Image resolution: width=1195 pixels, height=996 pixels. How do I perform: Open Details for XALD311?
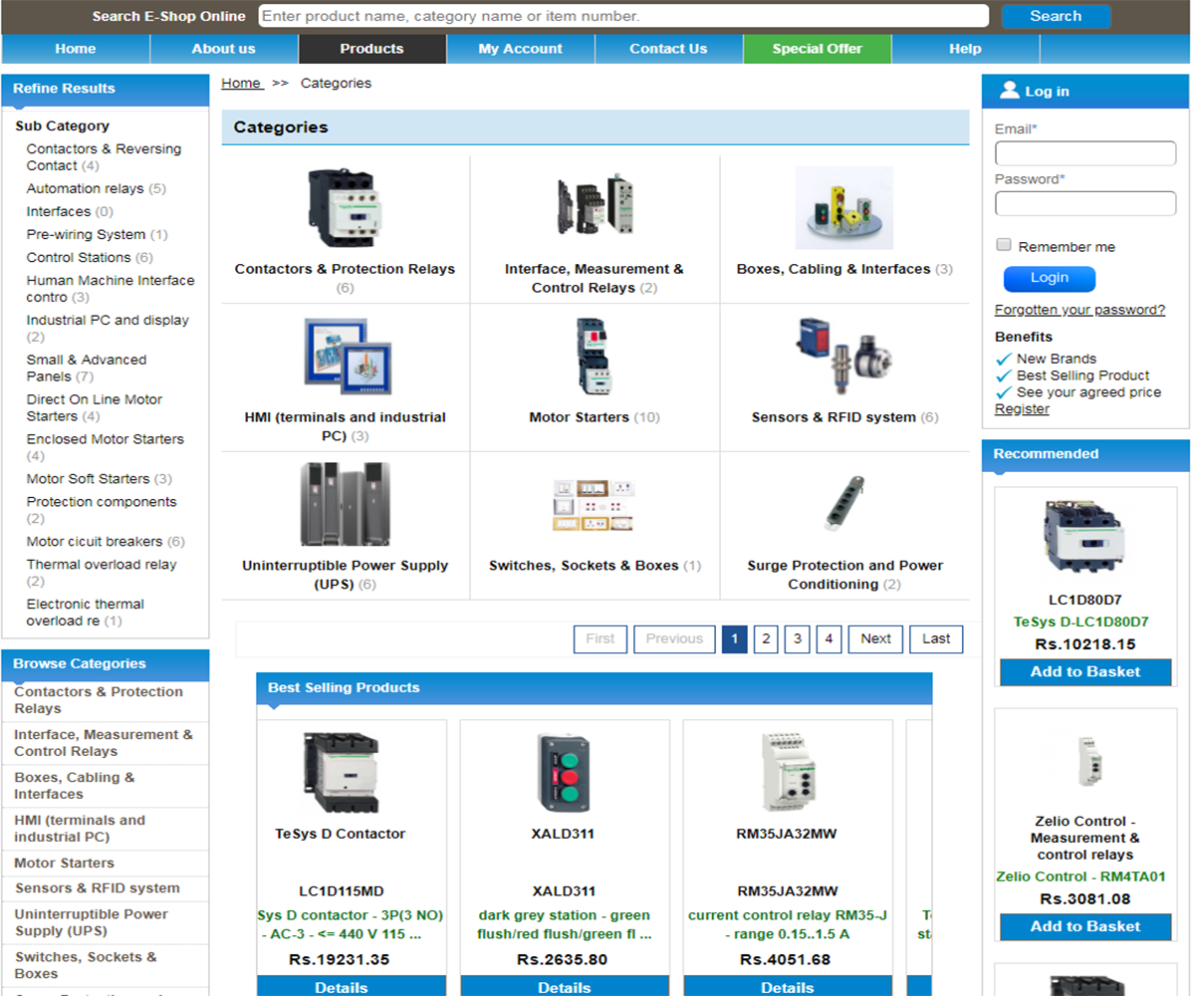coord(564,987)
